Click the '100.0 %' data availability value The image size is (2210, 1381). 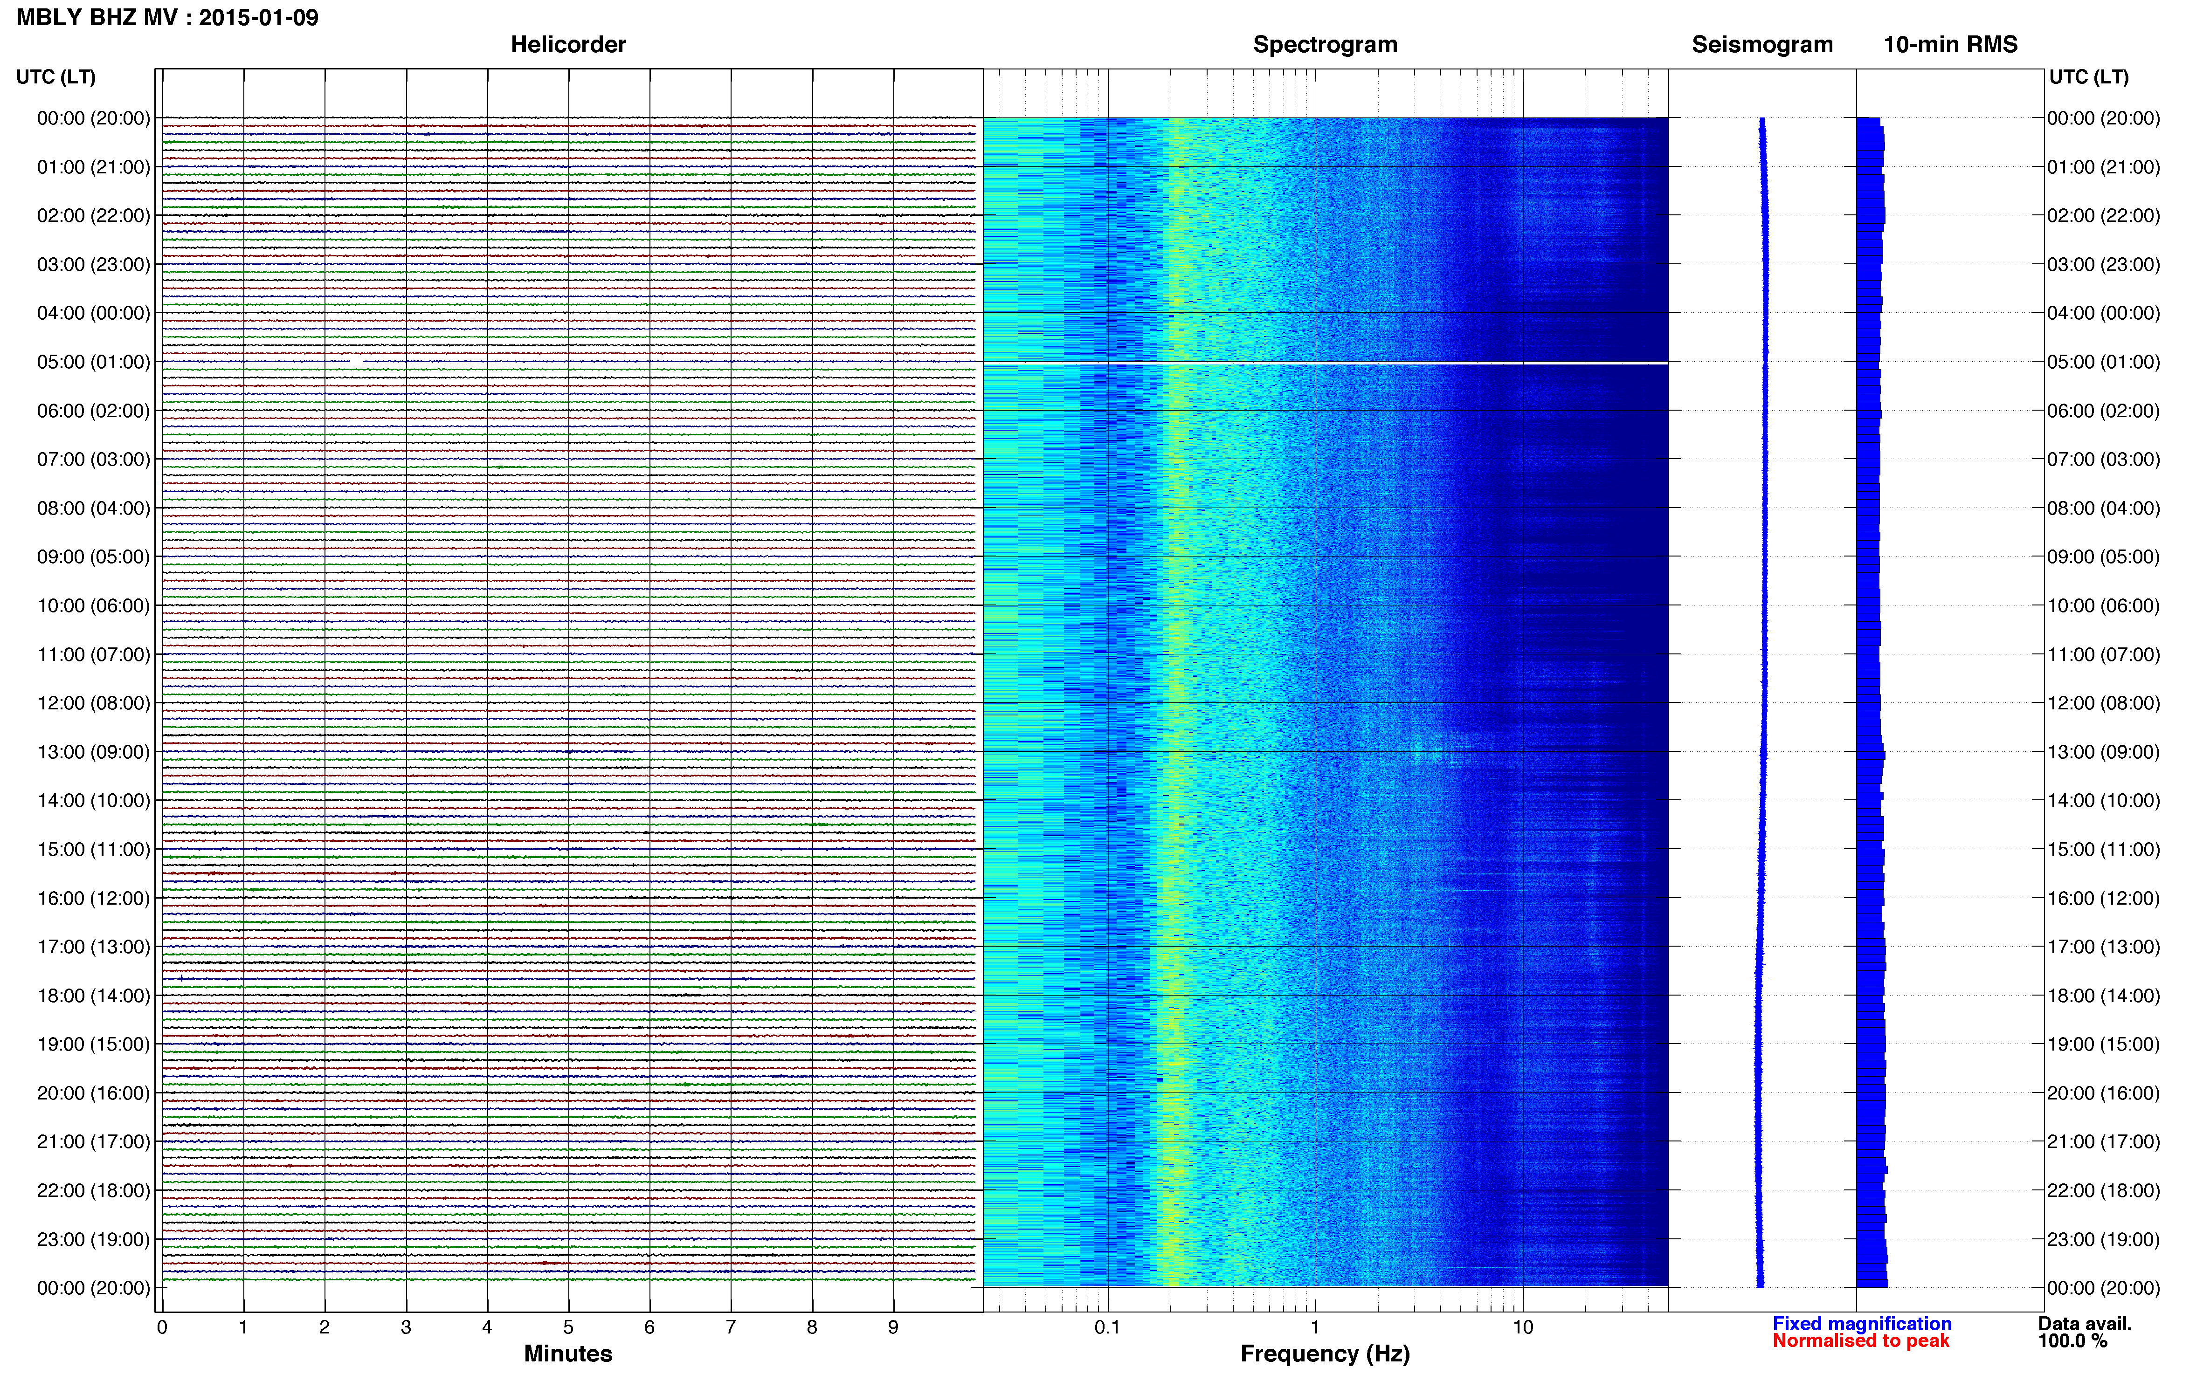[x=2072, y=1341]
